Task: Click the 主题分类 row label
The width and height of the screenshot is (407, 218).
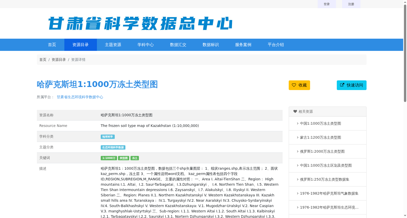Action: (x=46, y=147)
